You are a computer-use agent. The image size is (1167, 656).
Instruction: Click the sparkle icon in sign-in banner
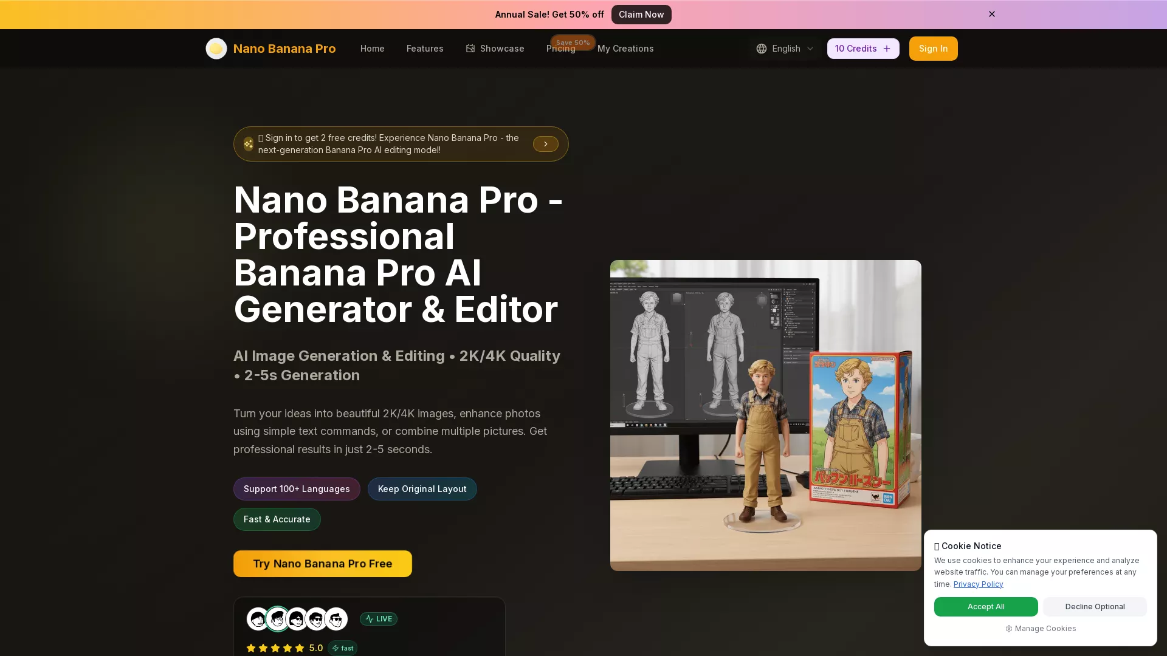pyautogui.click(x=248, y=144)
